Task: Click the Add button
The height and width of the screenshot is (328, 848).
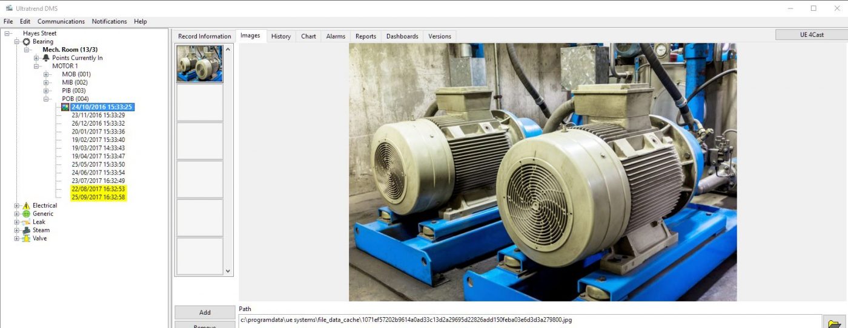Action: pos(205,312)
